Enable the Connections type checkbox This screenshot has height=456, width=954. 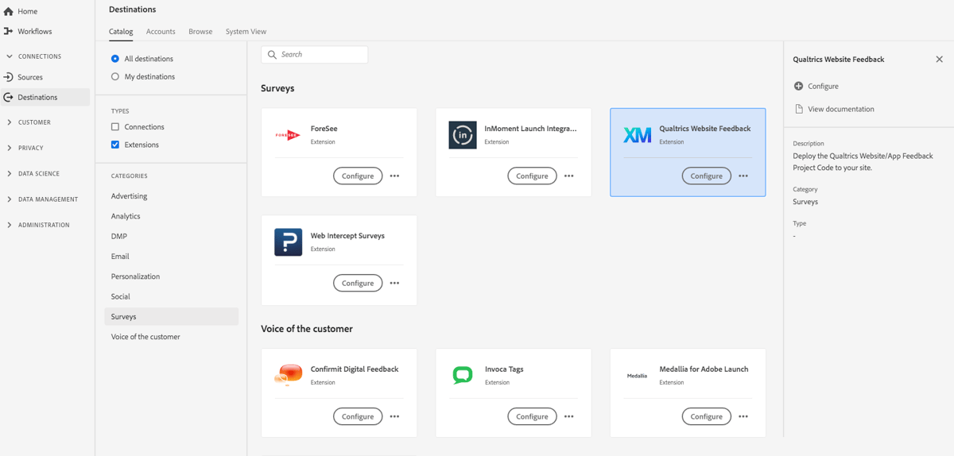pos(115,127)
